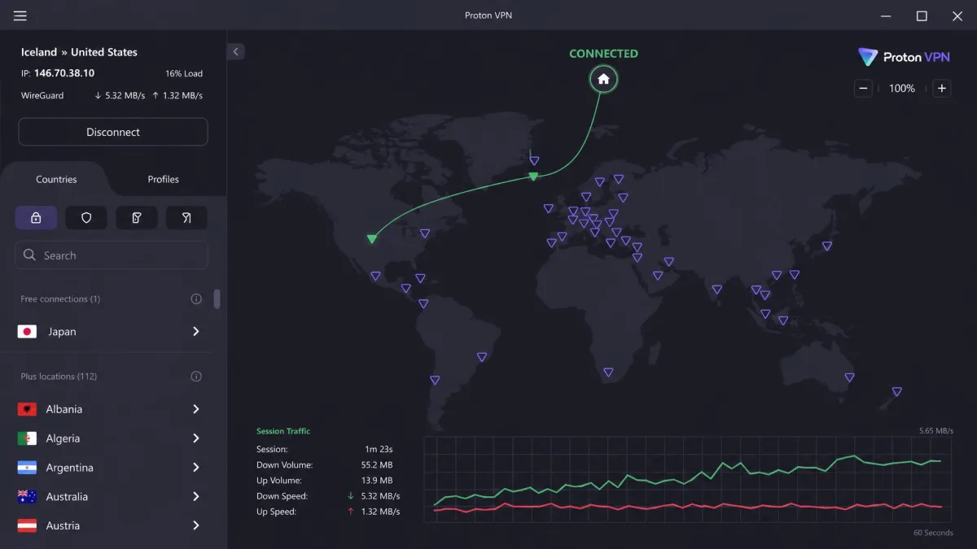Select the Mexico server marker on the map
Screen dimensions: 977x549
point(375,276)
